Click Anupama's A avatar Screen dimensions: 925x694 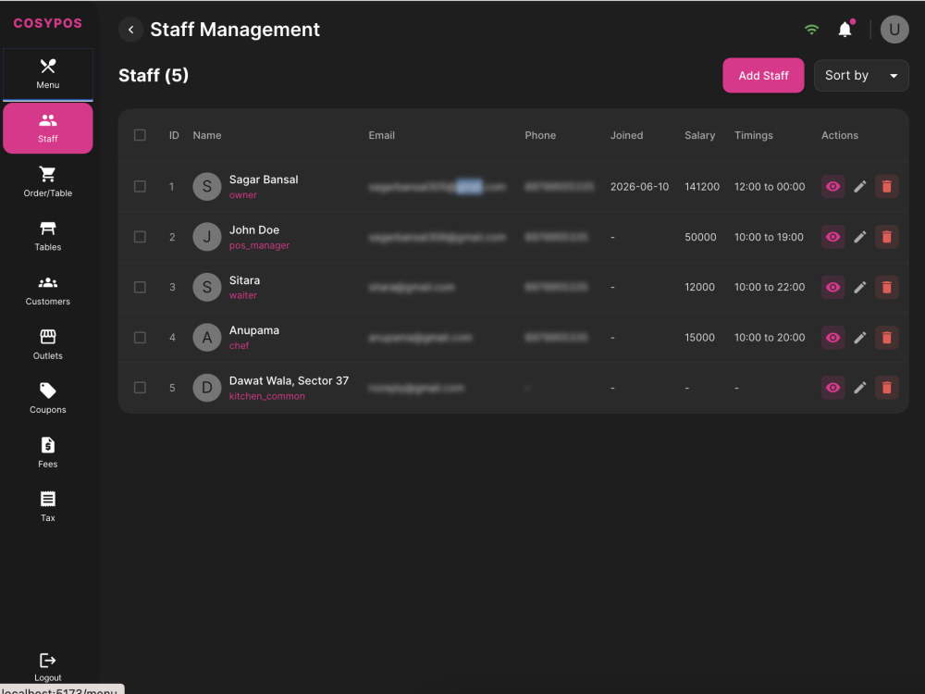(207, 338)
